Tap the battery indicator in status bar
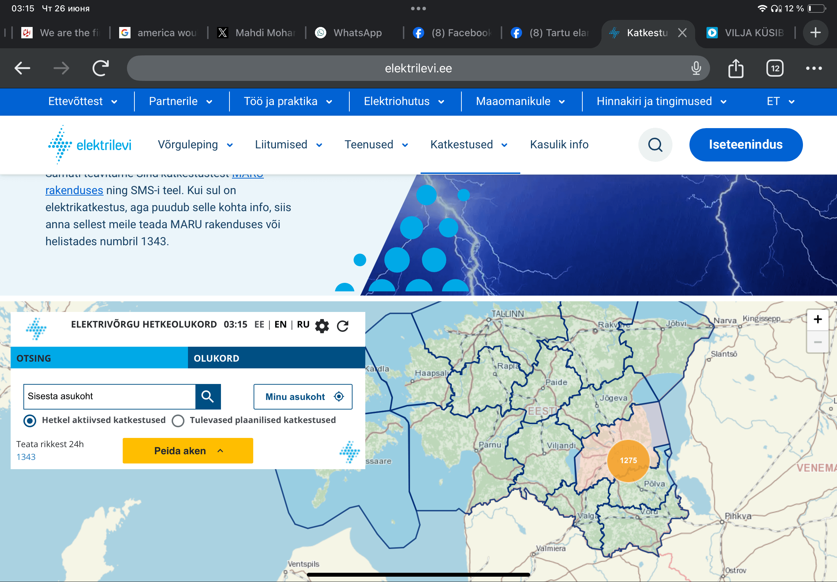 817,9
